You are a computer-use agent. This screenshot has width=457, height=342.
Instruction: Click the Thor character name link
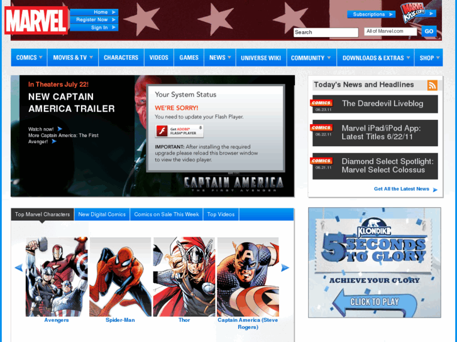click(184, 320)
